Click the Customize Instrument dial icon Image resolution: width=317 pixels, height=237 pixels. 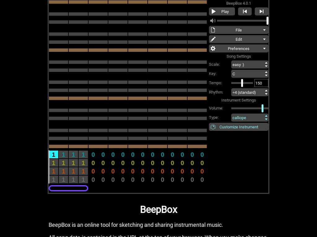(213, 127)
